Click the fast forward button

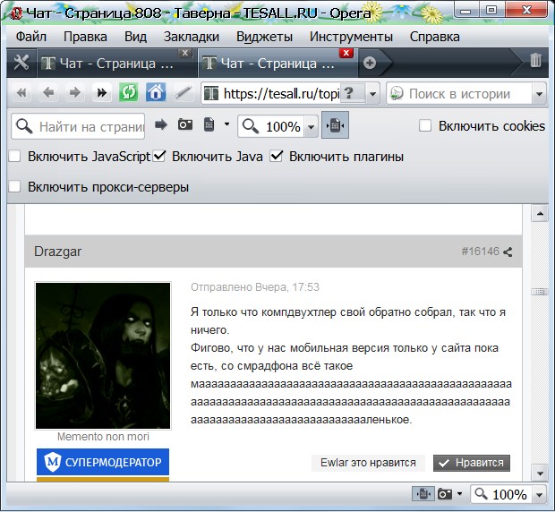click(x=101, y=93)
